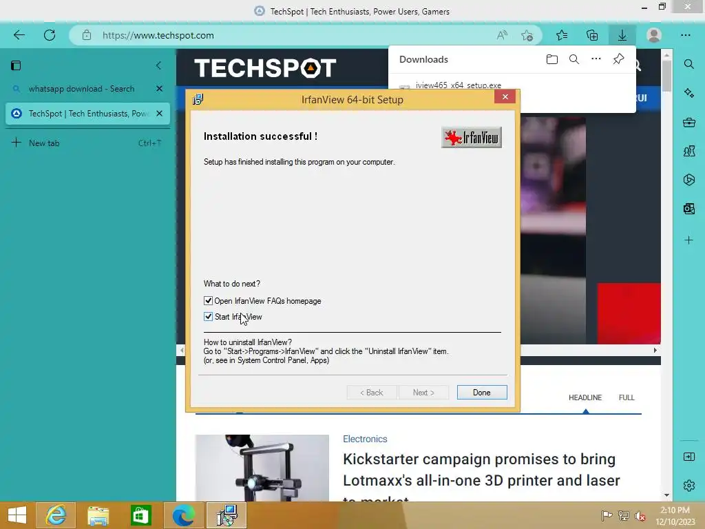Open Windows Store from taskbar
The image size is (705, 529).
pos(140,515)
